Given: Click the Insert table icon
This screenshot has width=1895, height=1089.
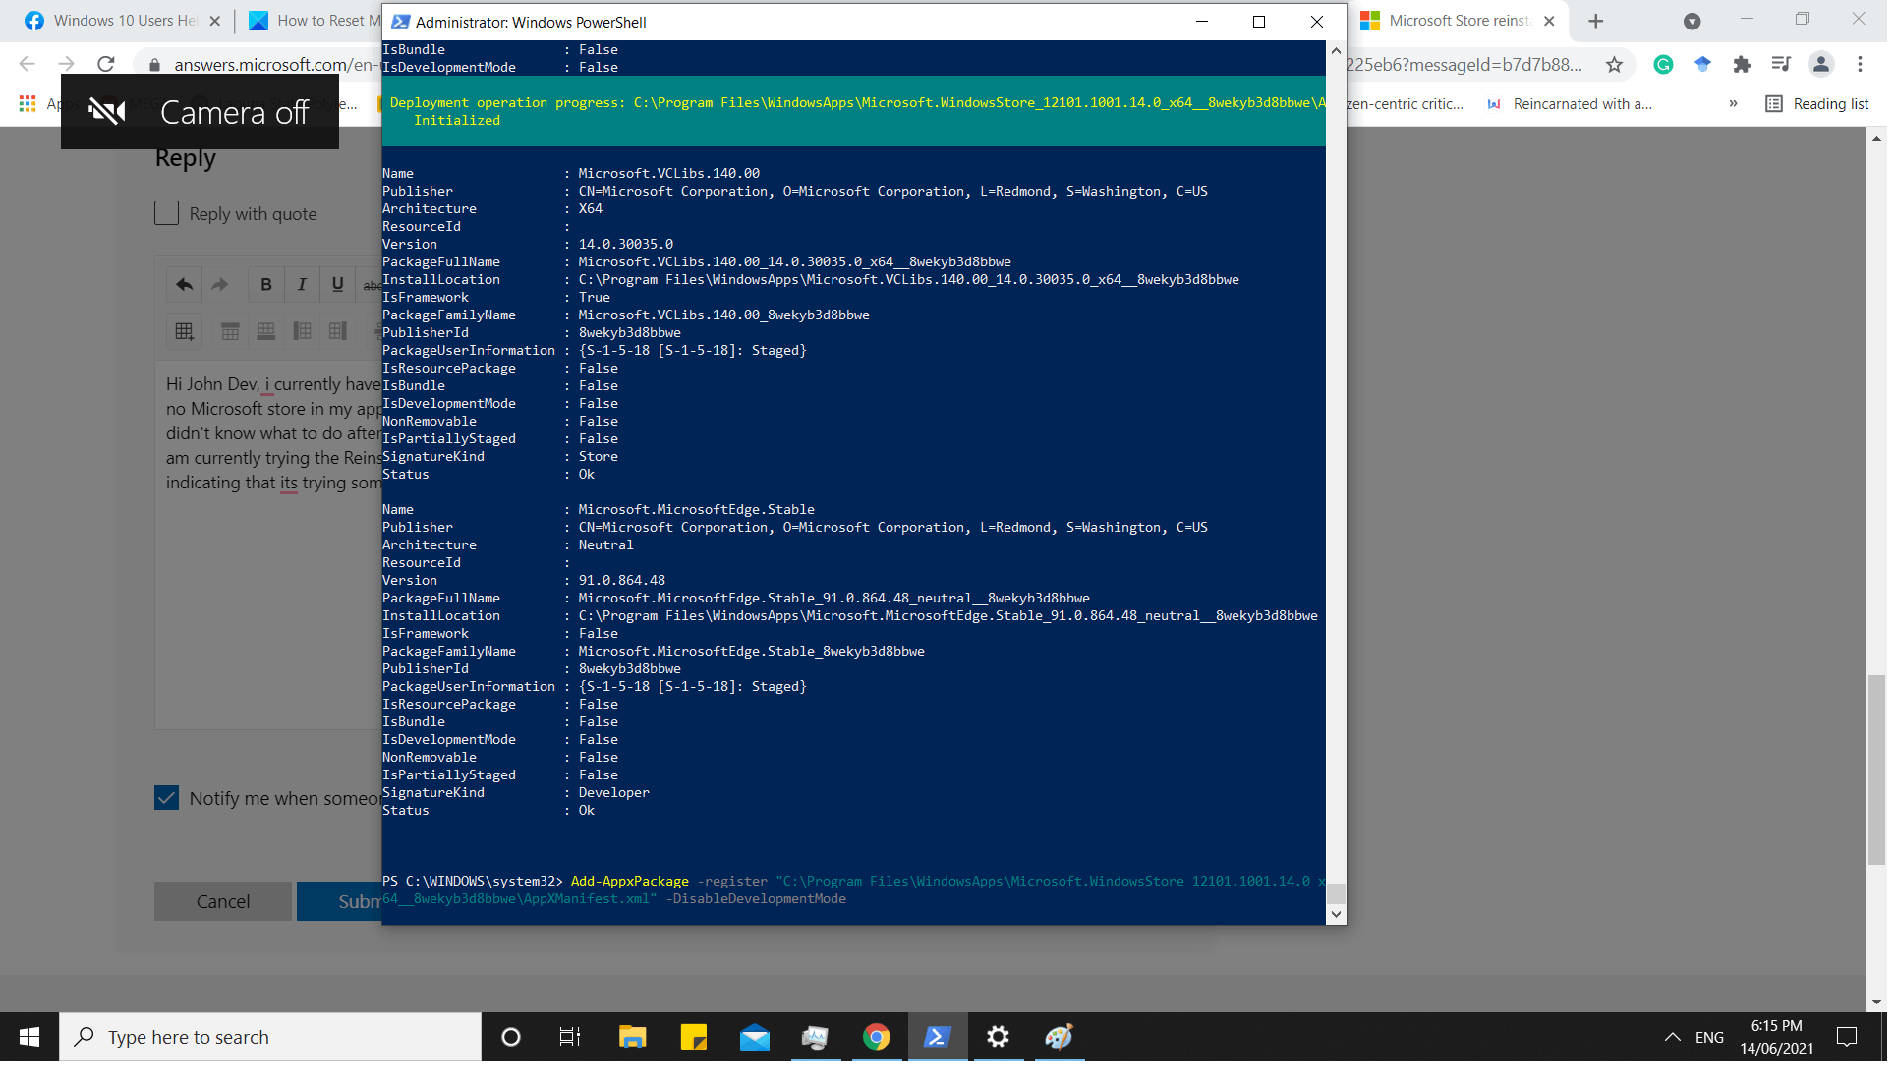Looking at the screenshot, I should pos(184,331).
